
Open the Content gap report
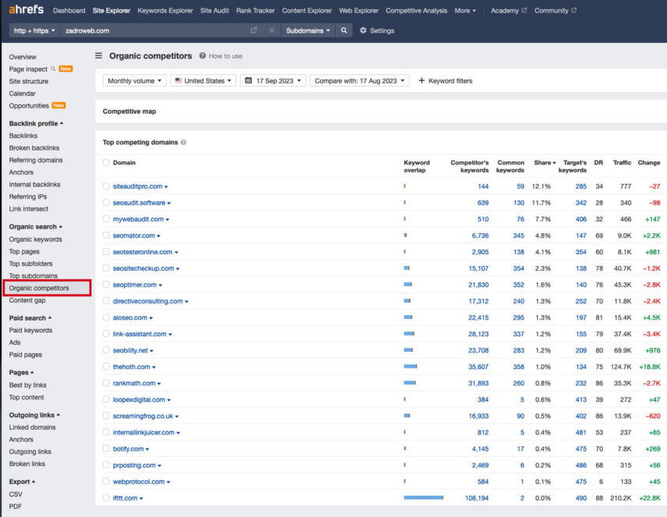(27, 300)
